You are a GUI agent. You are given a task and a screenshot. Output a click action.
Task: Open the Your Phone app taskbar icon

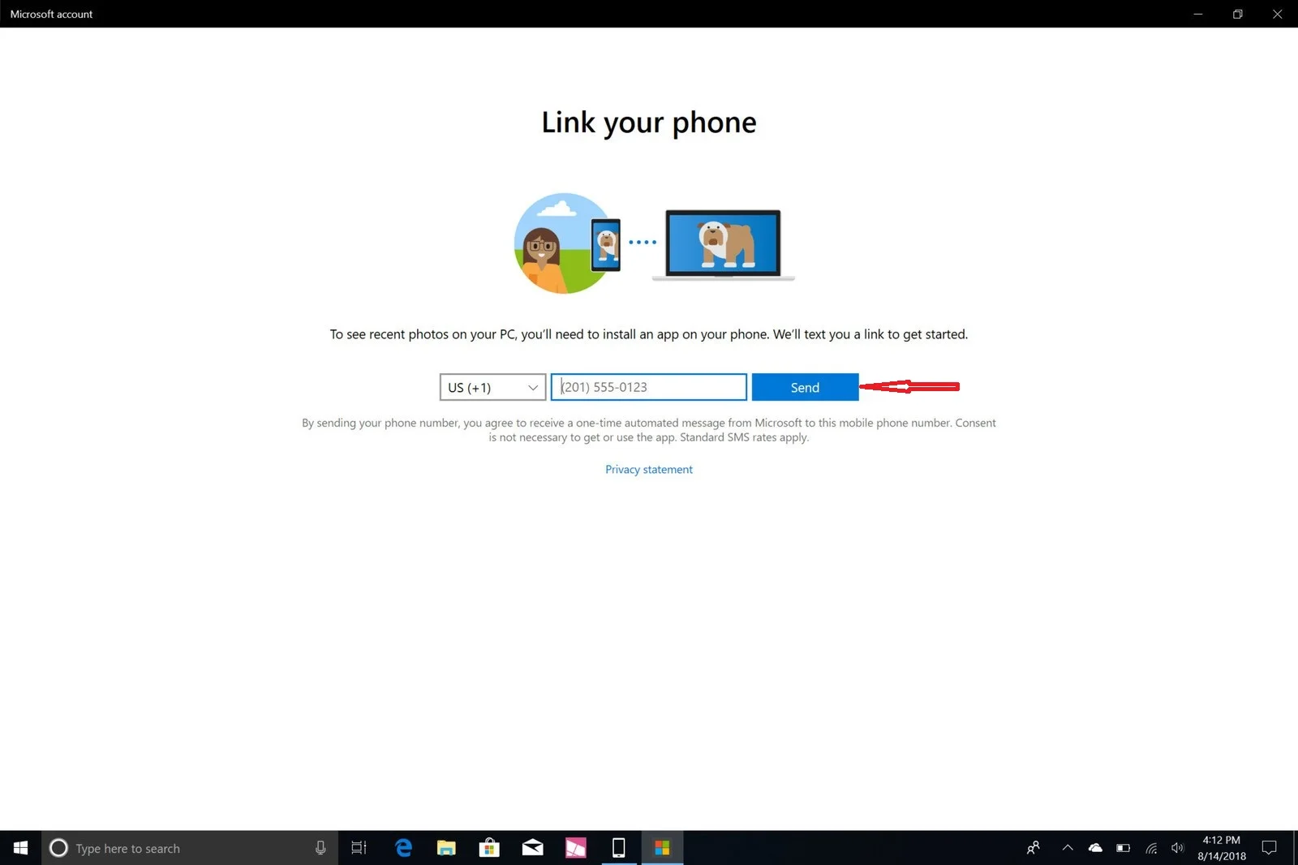[618, 848]
